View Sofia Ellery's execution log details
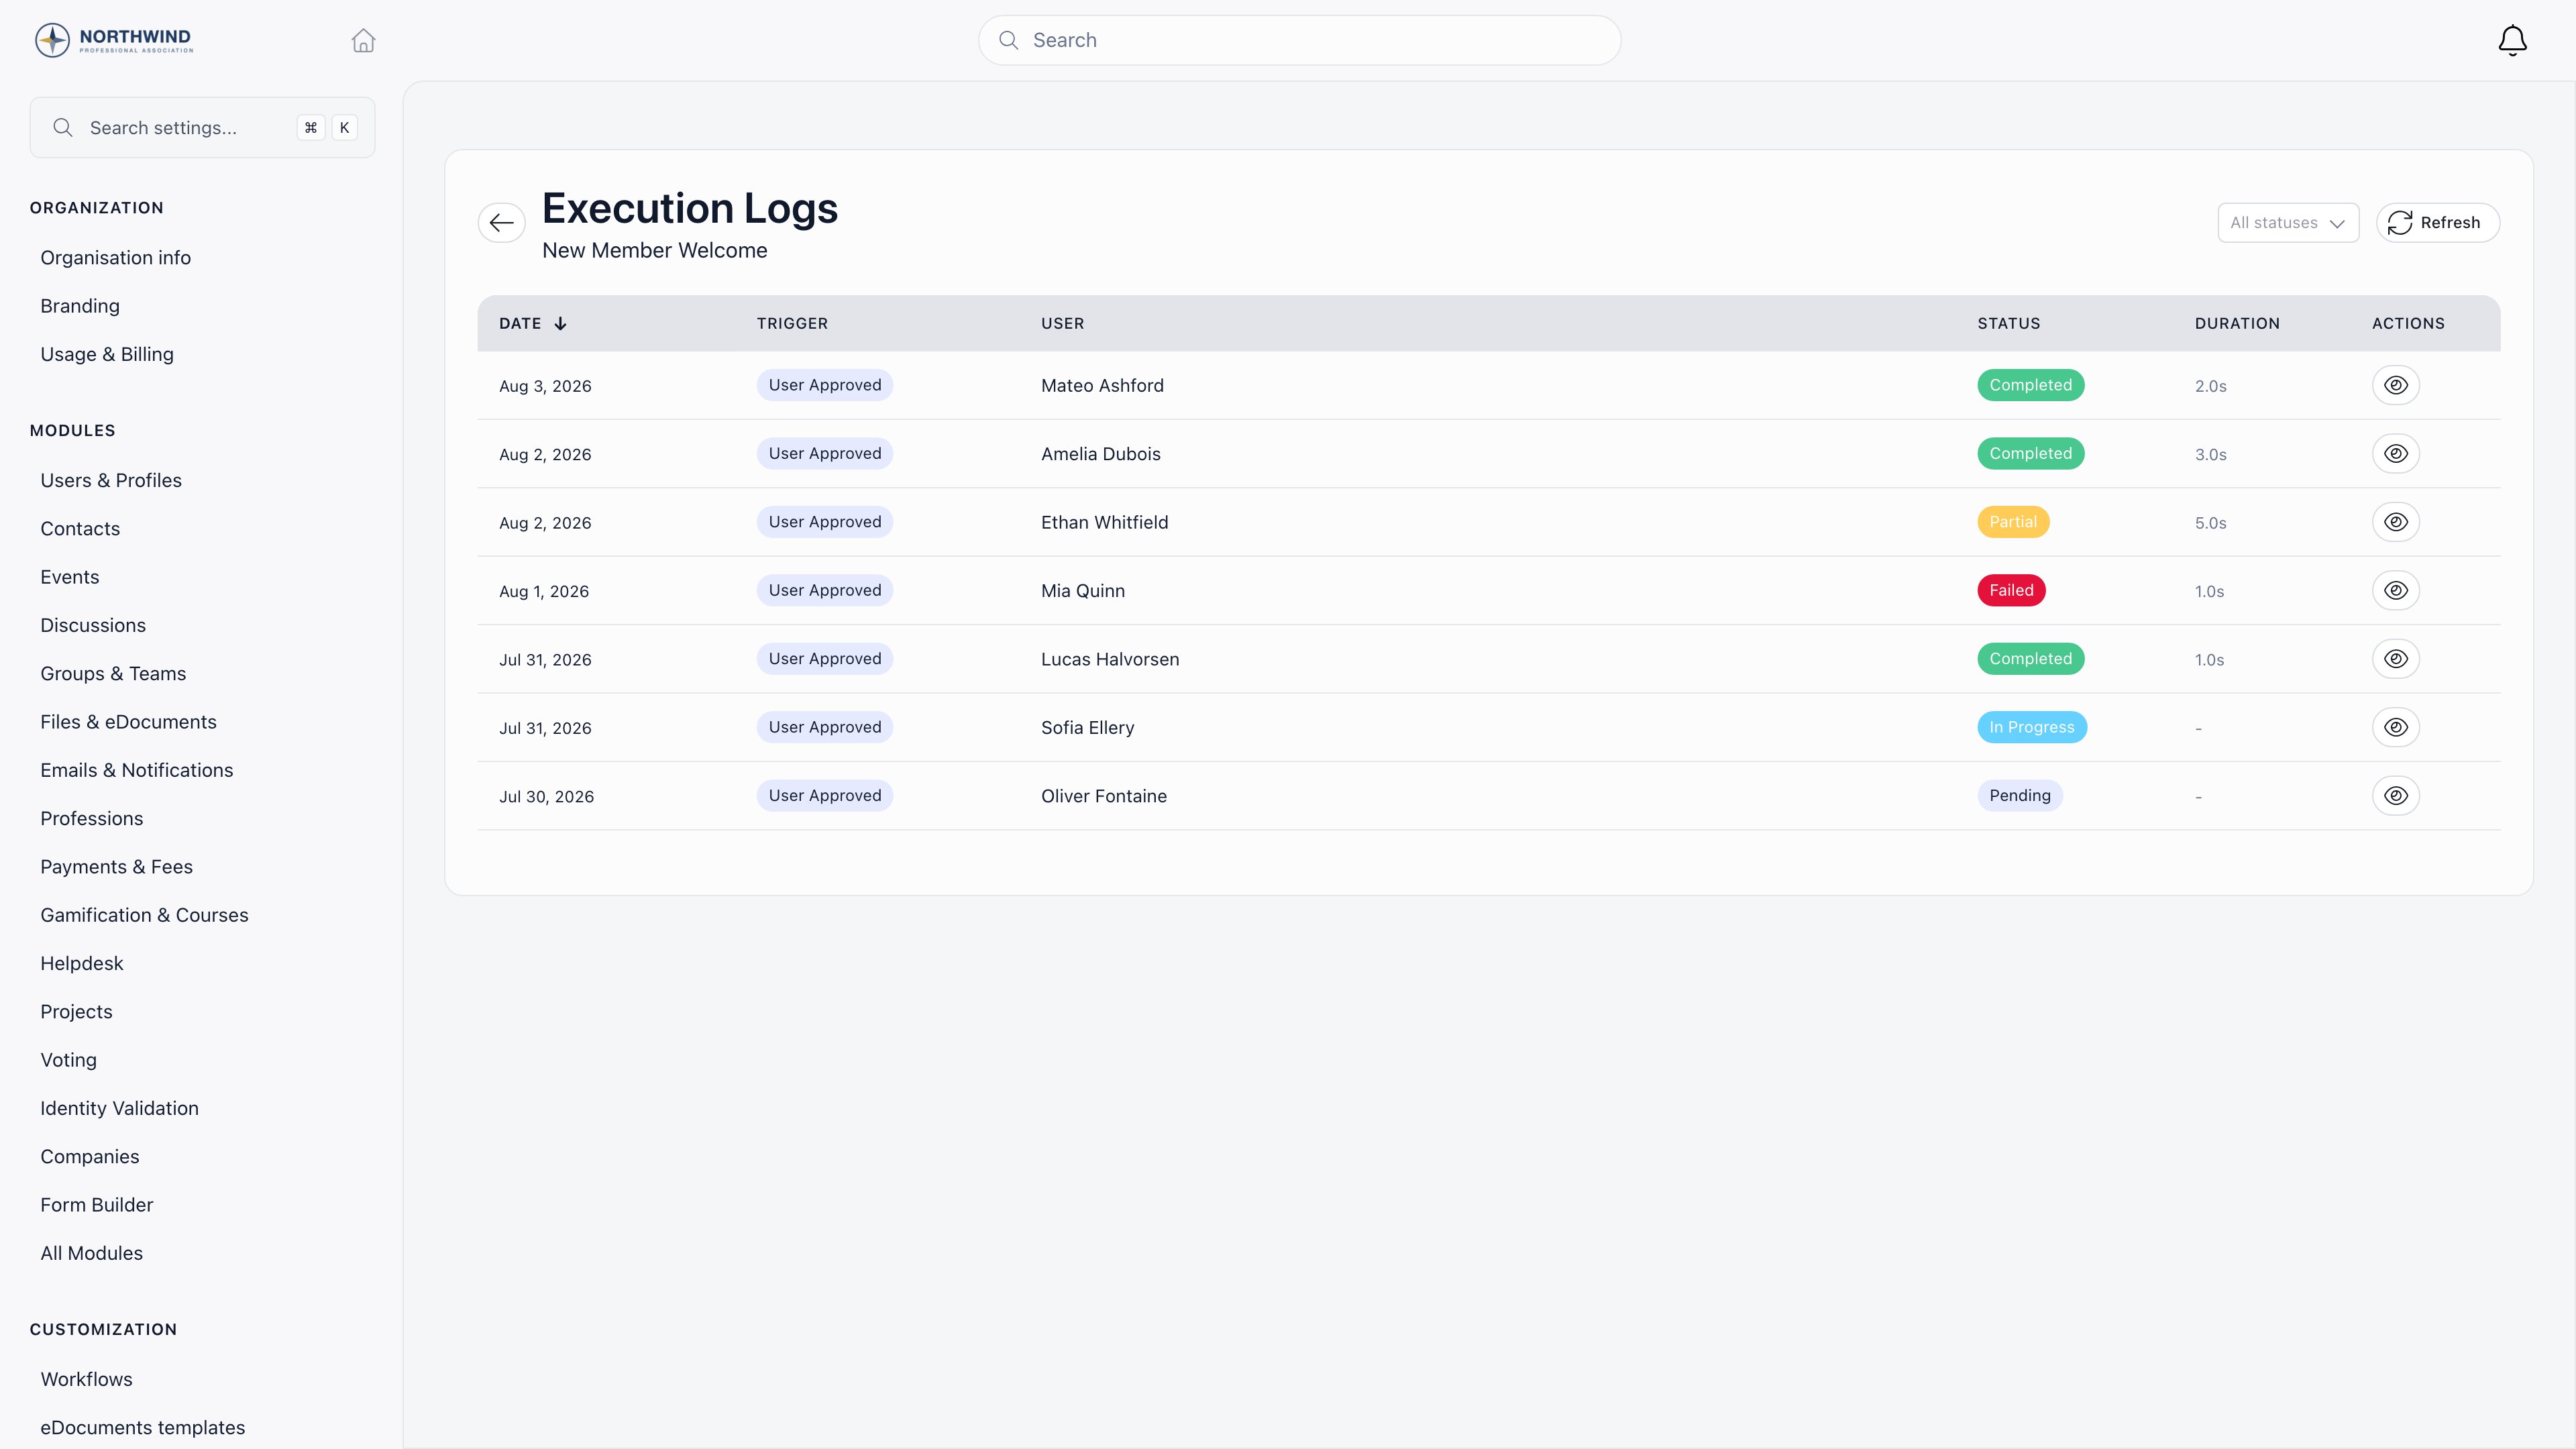This screenshot has width=2576, height=1449. coord(2396,727)
